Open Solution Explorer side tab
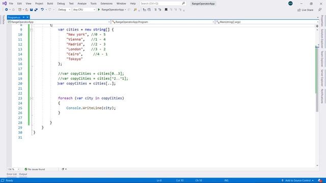This screenshot has width=326, height=183. click(x=322, y=39)
